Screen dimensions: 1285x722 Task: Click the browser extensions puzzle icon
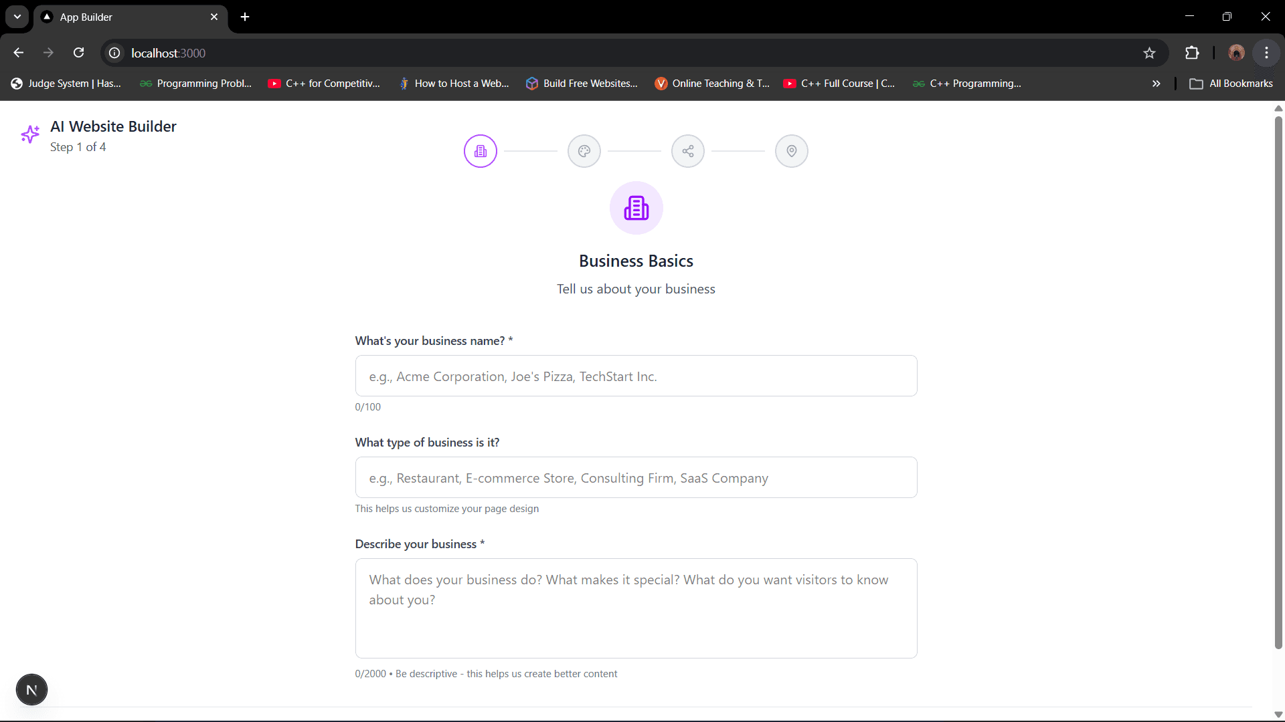[x=1193, y=53]
